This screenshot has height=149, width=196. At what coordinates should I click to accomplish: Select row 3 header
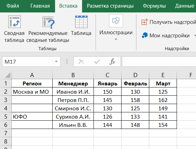(x=6, y=100)
